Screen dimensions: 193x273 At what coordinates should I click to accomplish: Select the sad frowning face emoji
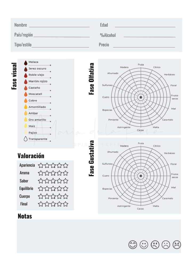coord(166,244)
